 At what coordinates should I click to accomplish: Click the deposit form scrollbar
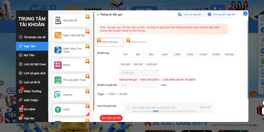point(248,60)
